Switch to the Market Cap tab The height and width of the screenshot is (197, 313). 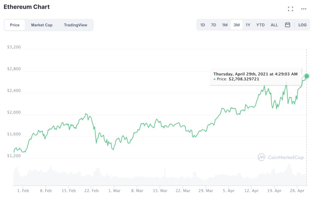pyautogui.click(x=42, y=25)
